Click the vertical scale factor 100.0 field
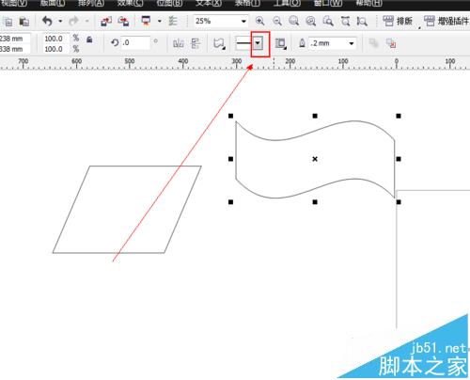Viewport: 470px width, 380px height. (x=55, y=49)
